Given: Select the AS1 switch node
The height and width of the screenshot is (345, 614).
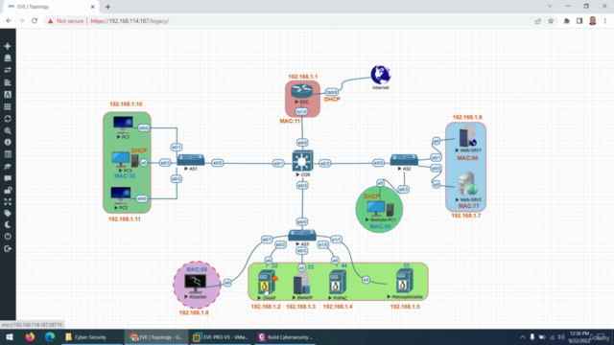Looking at the screenshot, I should [x=191, y=160].
